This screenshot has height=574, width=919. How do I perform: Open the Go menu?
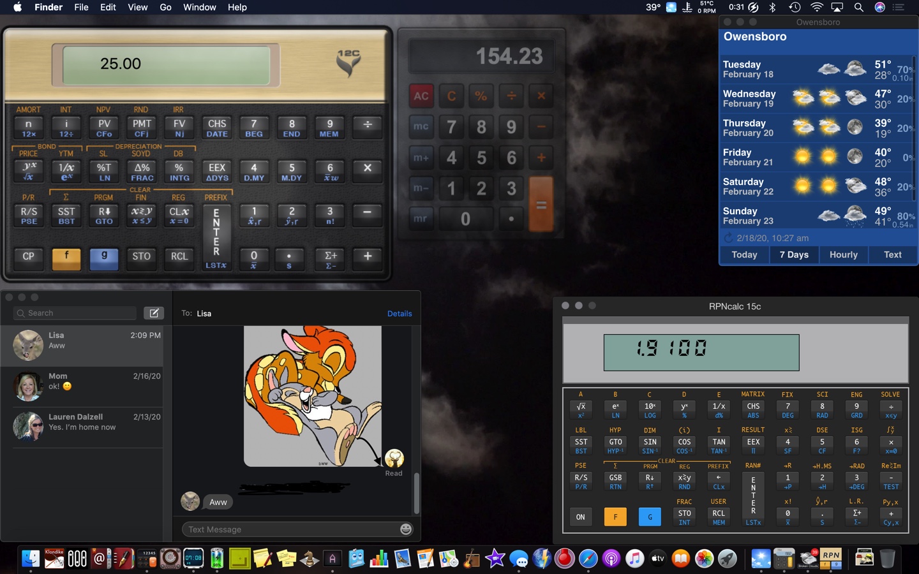[165, 7]
